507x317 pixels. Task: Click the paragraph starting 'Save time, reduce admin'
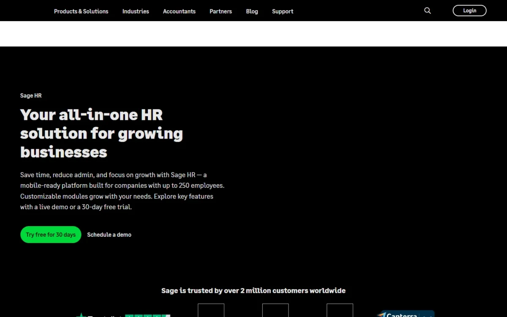[123, 191]
